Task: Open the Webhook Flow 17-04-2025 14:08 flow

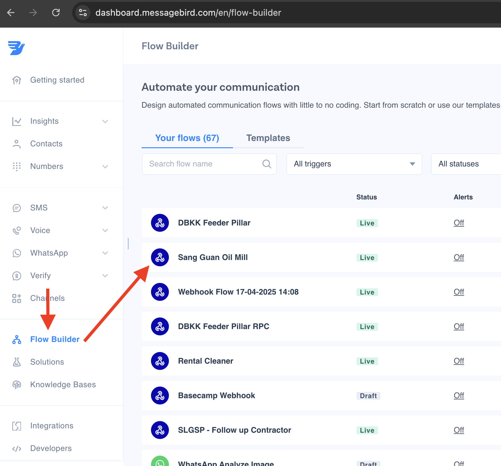Action: (x=238, y=292)
